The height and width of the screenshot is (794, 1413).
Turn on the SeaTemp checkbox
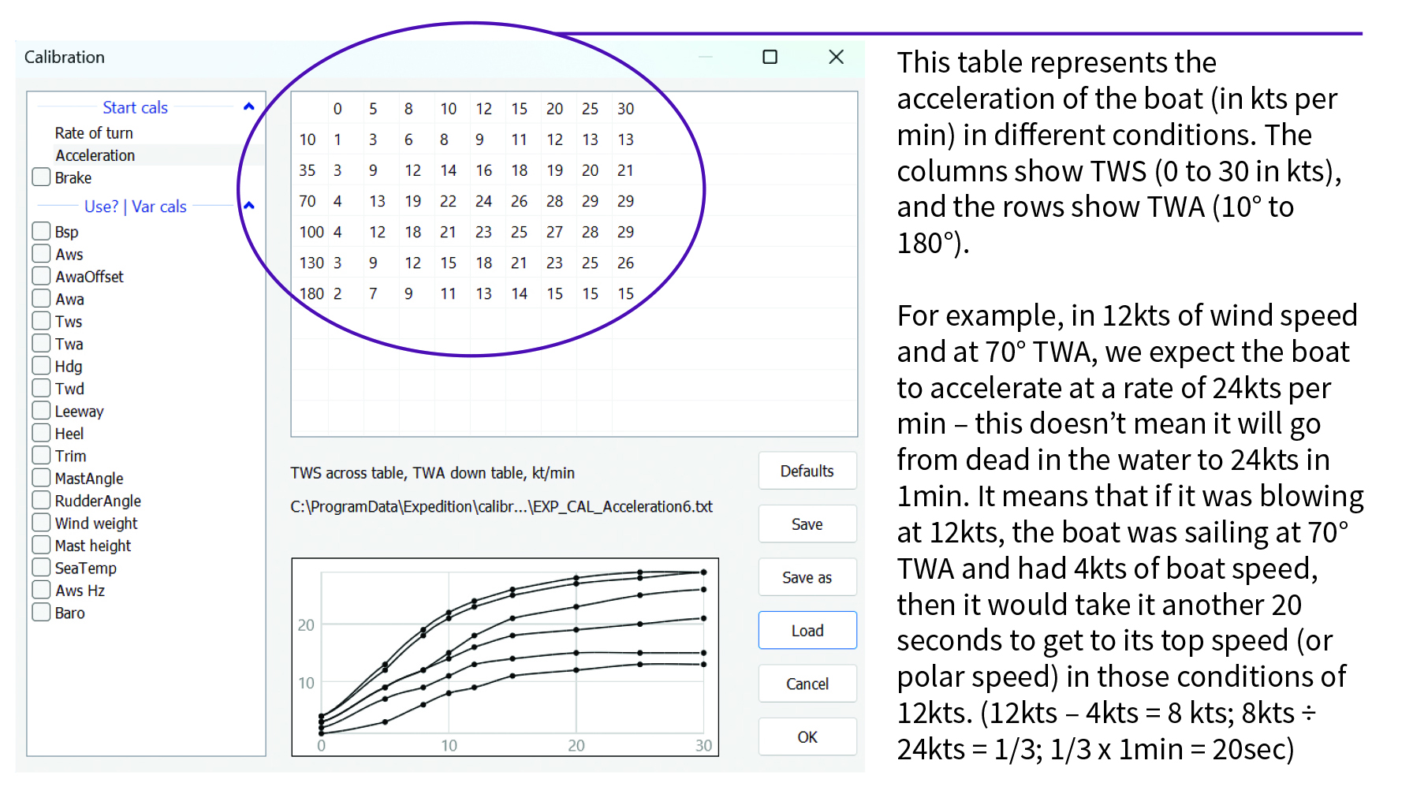42,568
